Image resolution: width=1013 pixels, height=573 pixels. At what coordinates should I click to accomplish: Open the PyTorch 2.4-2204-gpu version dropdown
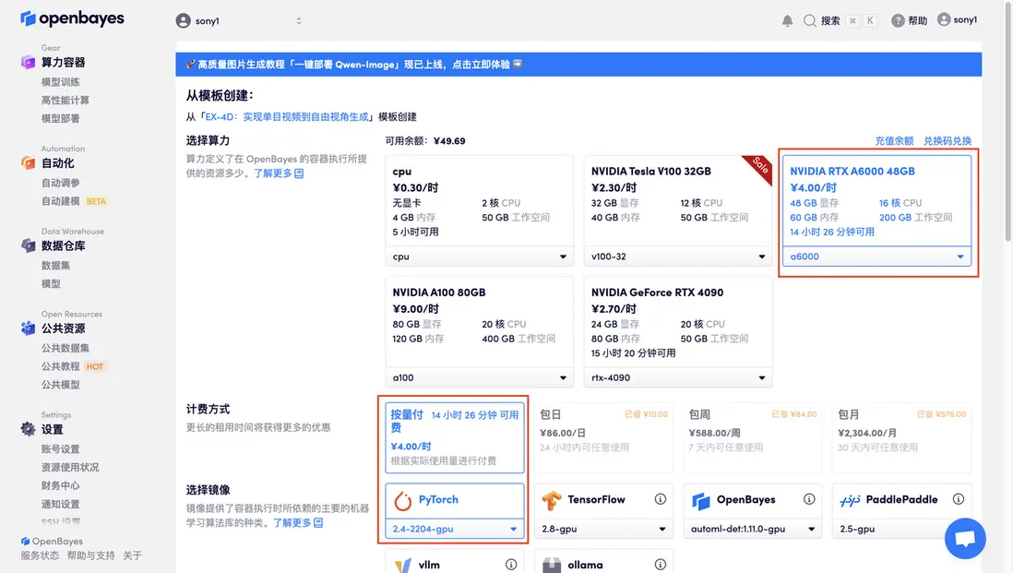point(455,529)
